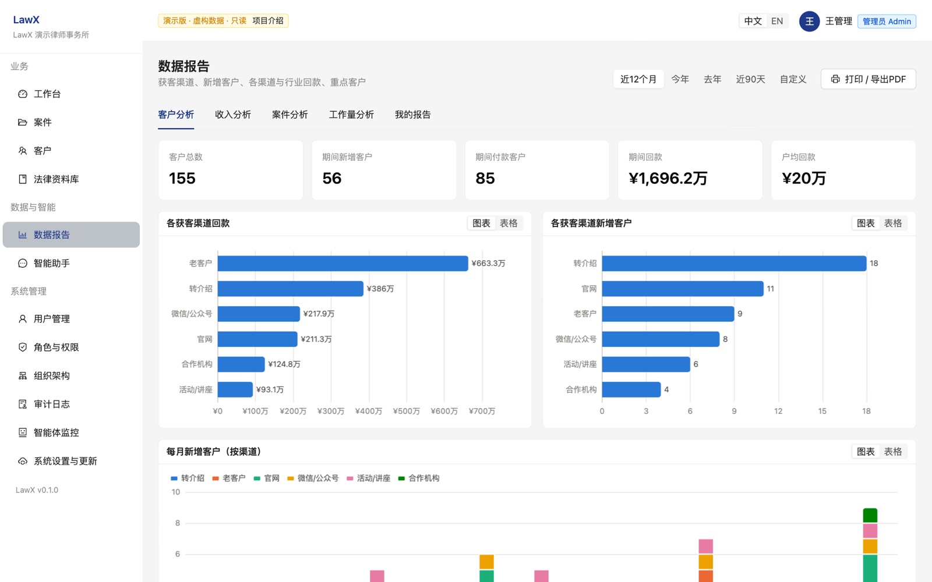
Task: Click the 组织架构 hierarchy icon
Action: [x=23, y=376]
